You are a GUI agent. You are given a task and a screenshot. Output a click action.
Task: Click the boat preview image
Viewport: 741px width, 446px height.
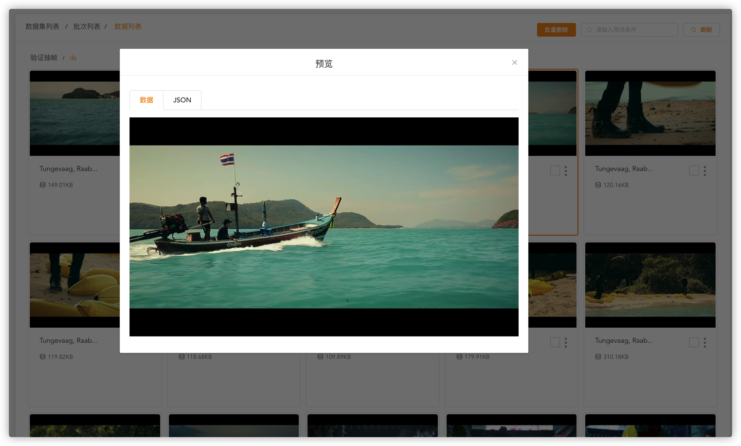[x=324, y=227]
